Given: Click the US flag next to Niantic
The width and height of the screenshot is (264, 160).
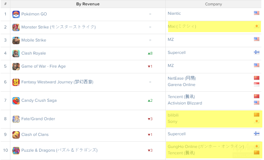Looking at the screenshot, I should tap(257, 13).
